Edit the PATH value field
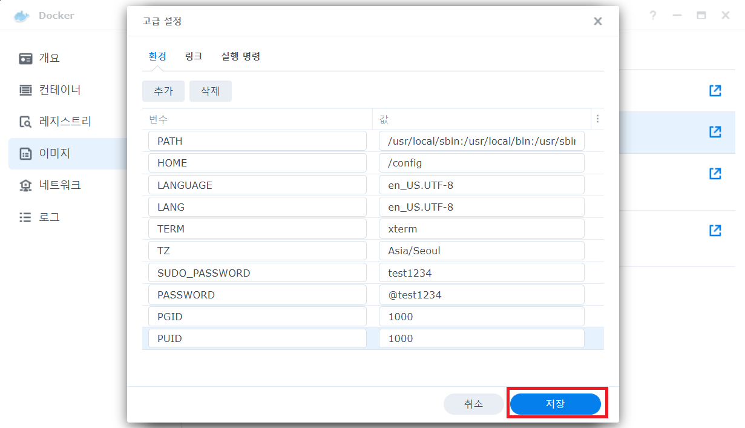This screenshot has height=428, width=745. [x=482, y=141]
